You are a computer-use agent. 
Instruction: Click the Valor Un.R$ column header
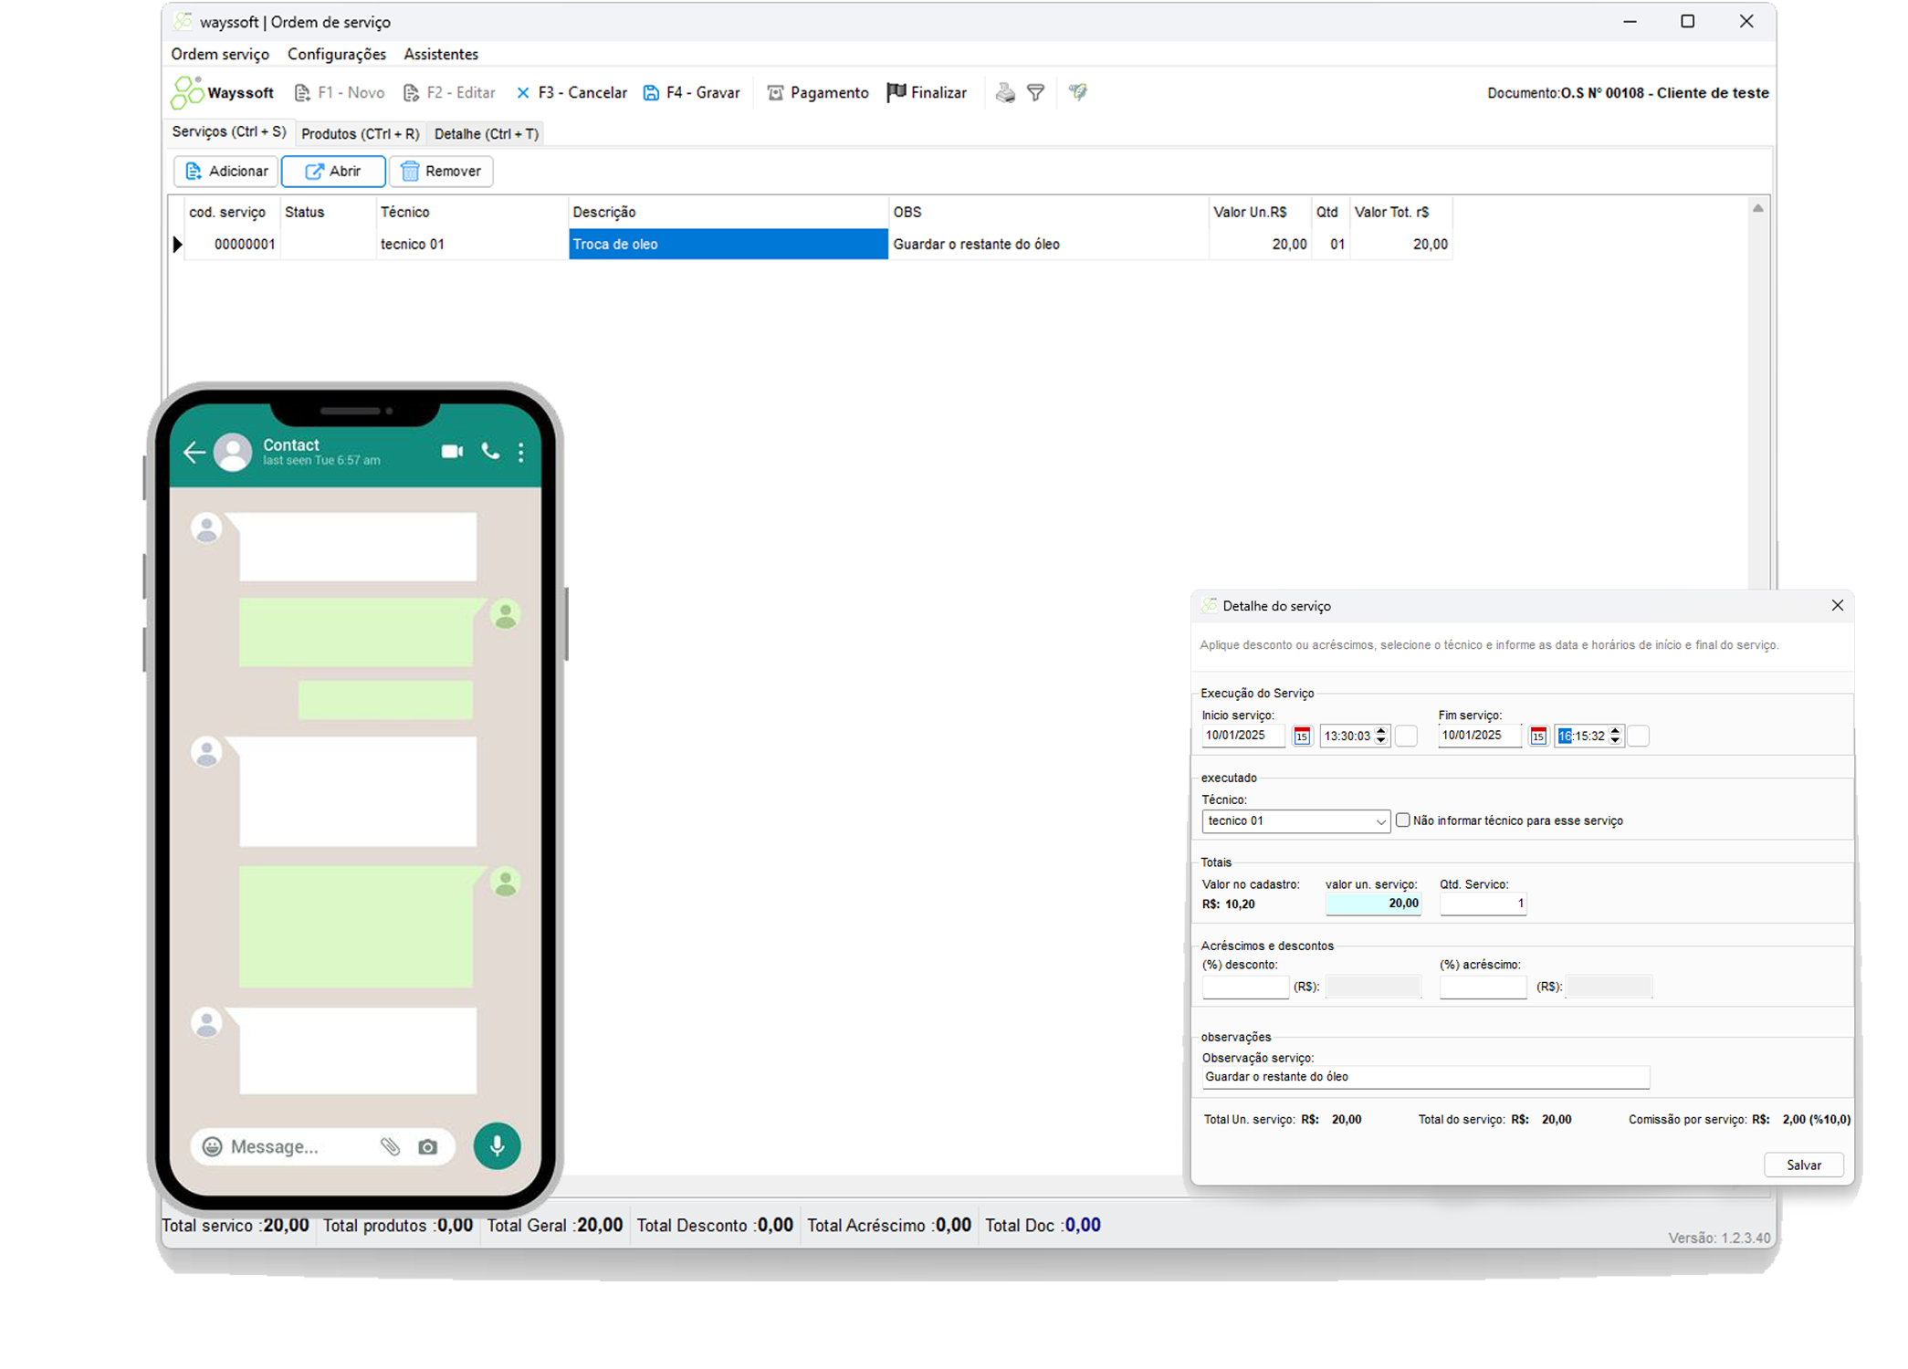click(x=1260, y=213)
